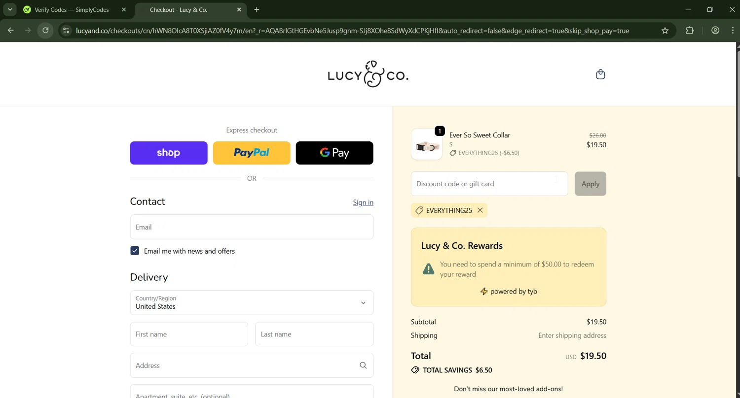Click the Sign in link

(x=363, y=202)
